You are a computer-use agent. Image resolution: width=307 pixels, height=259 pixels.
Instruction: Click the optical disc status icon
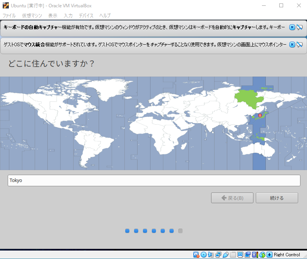(204, 255)
